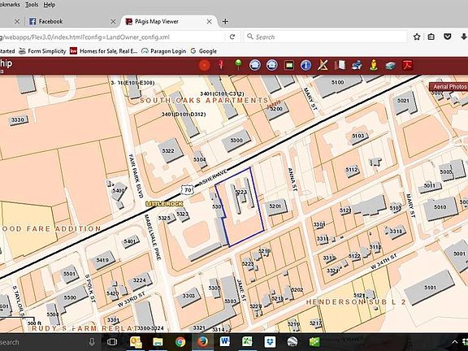
Task: Open the measure tool with ruler triangle
Action: (323, 65)
